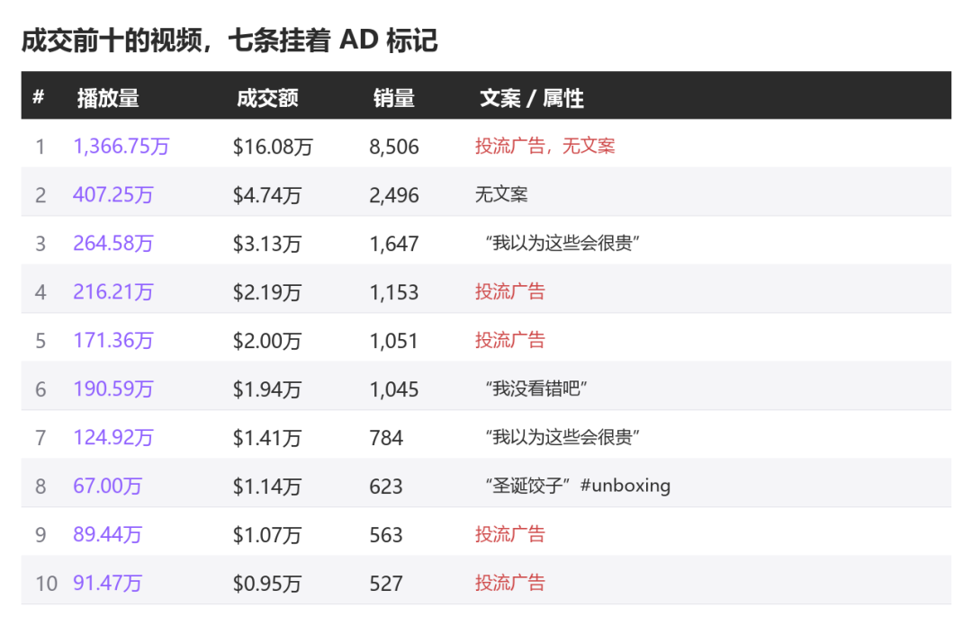Click the # column header
972x625 pixels.
(39, 97)
